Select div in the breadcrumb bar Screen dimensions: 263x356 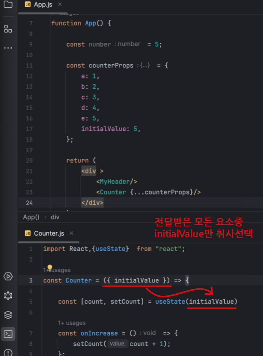click(55, 217)
